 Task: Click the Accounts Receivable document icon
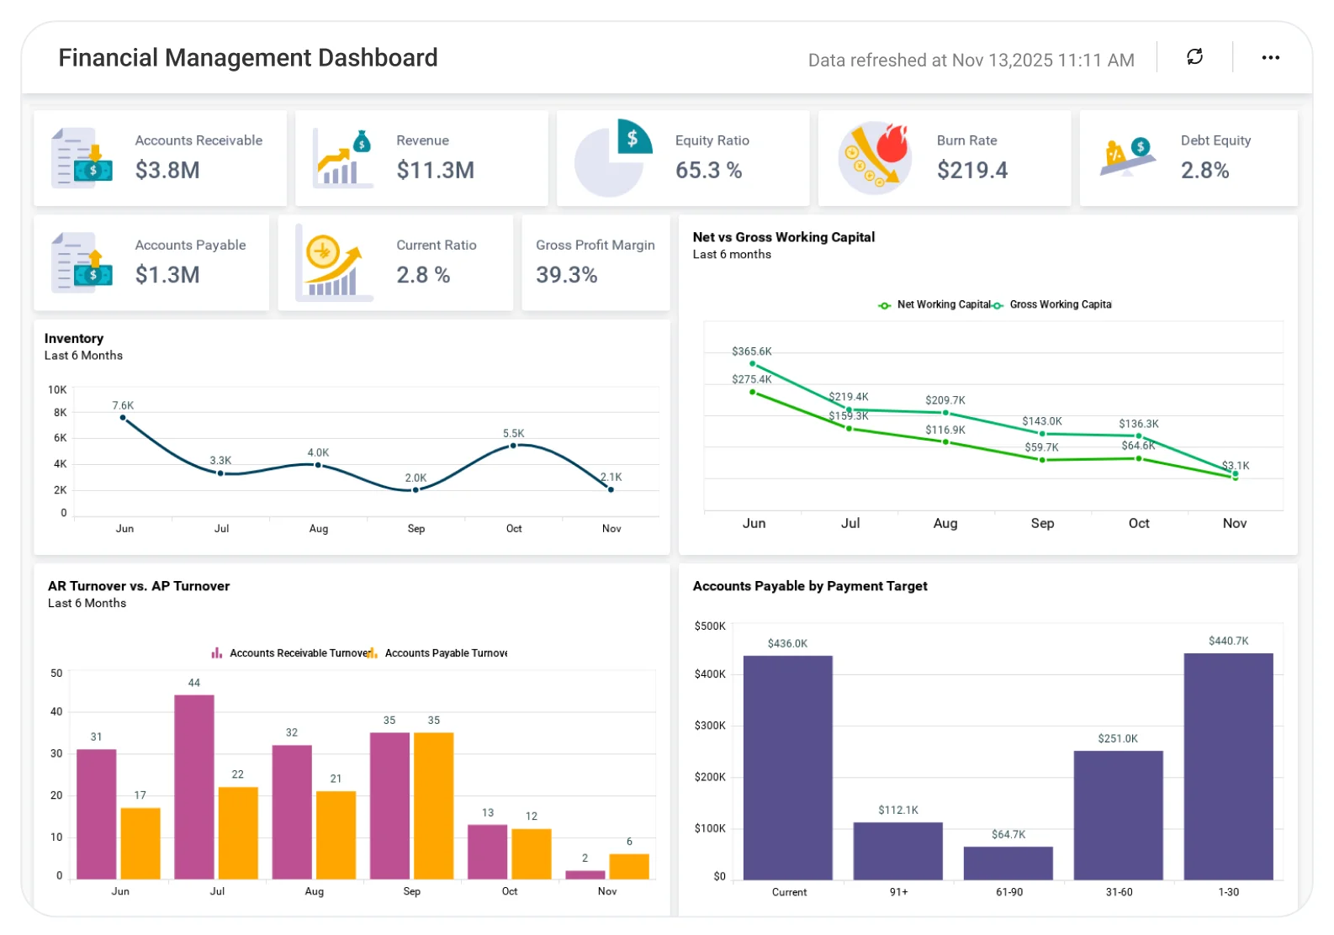point(82,158)
